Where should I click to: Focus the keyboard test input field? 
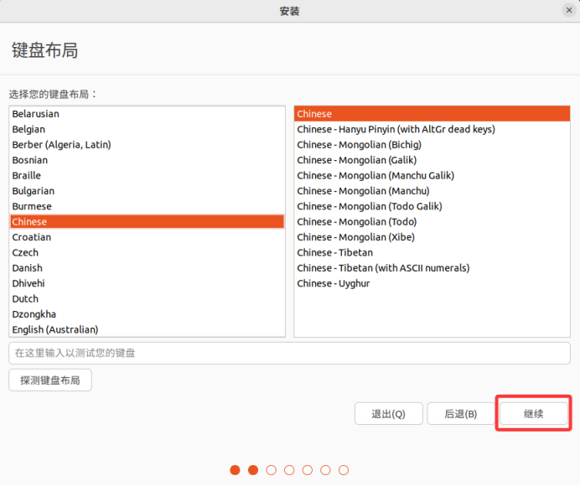[x=289, y=354]
